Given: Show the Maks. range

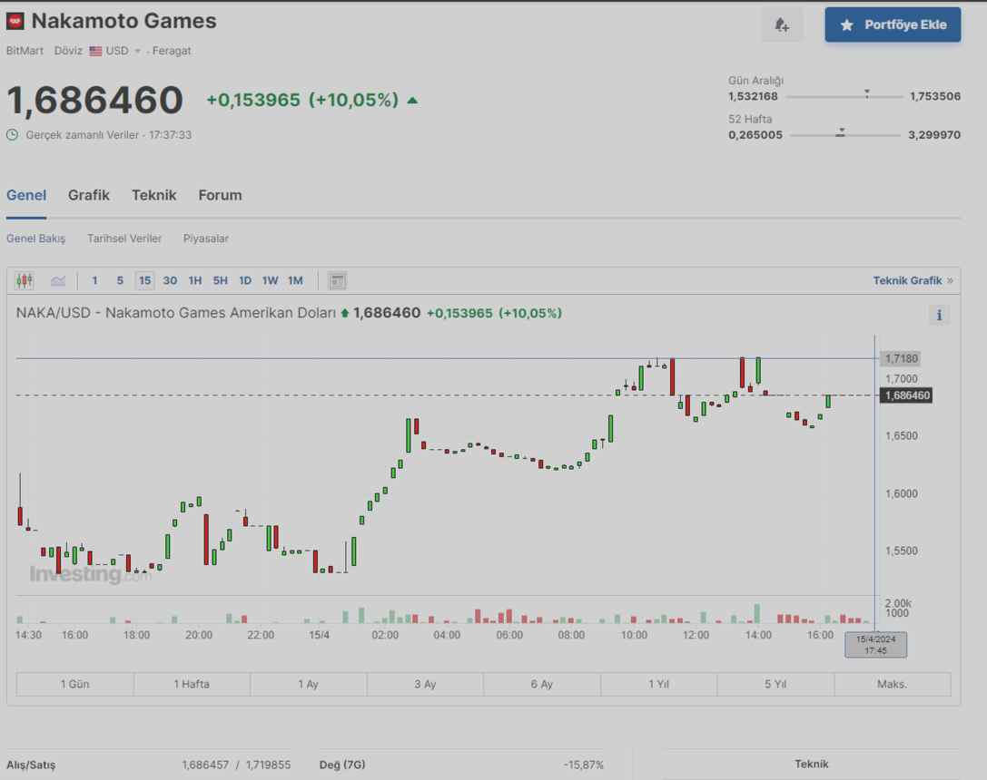Looking at the screenshot, I should pyautogui.click(x=892, y=684).
